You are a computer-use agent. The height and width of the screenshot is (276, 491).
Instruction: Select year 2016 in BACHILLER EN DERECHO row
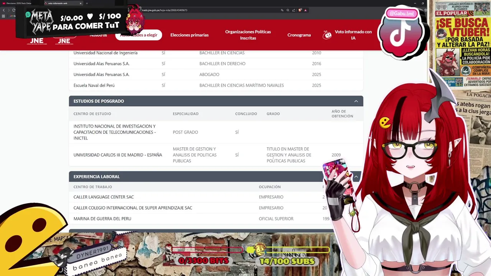316,64
